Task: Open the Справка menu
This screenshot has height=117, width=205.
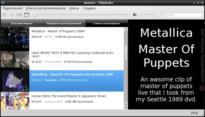Action: (x=89, y=8)
